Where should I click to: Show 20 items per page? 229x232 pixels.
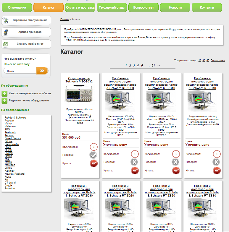pyautogui.click(x=200, y=60)
